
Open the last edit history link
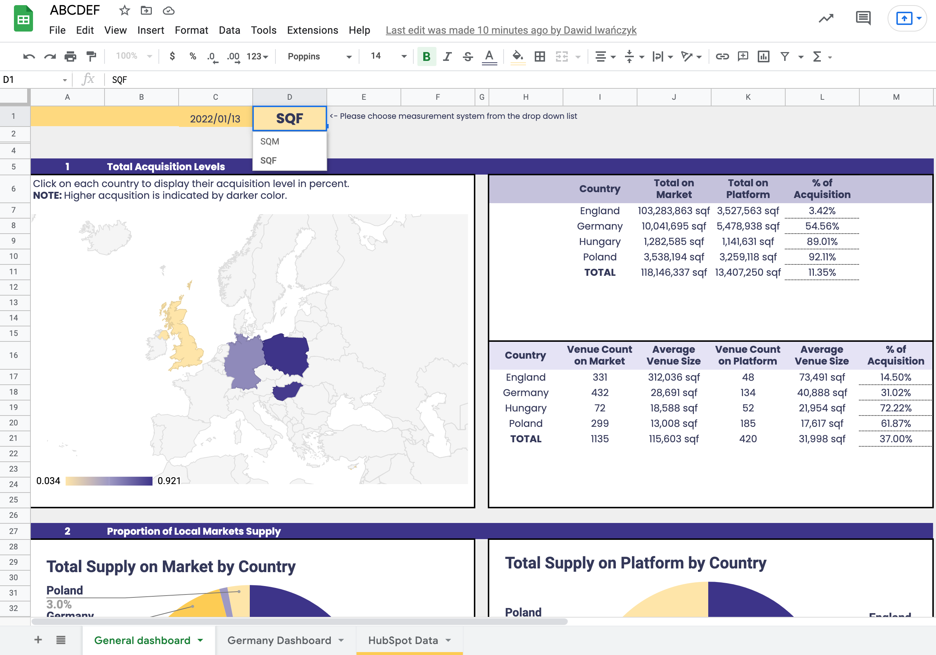(x=511, y=30)
